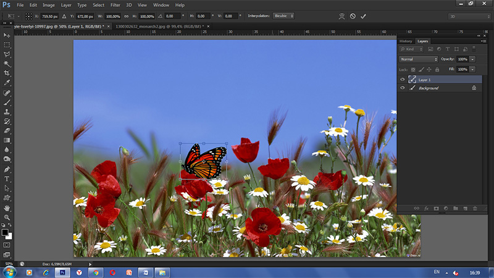Open the Interpolation Bicubic dropdown
Screen dimensions: 494x278
tap(283, 16)
